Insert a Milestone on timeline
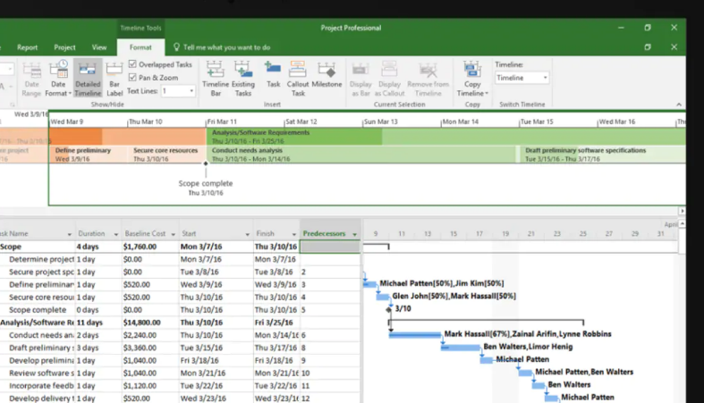704x403 pixels. [327, 75]
